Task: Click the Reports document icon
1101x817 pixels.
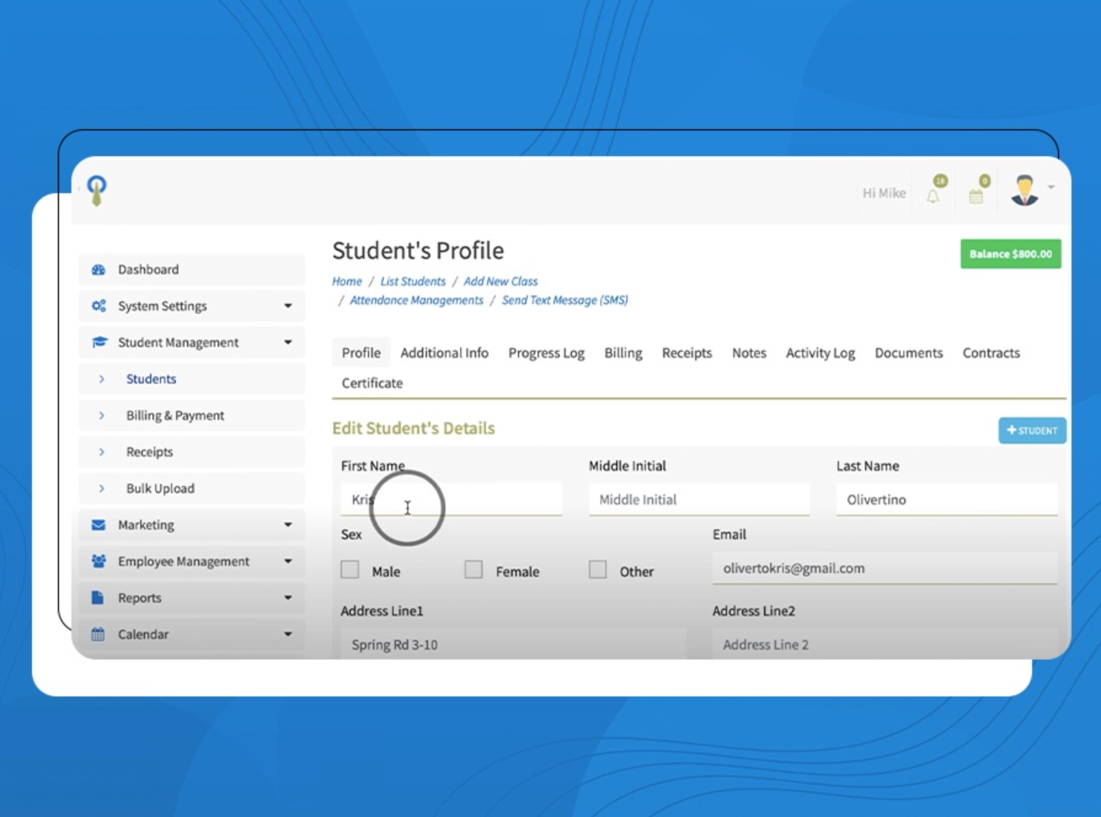Action: (98, 597)
